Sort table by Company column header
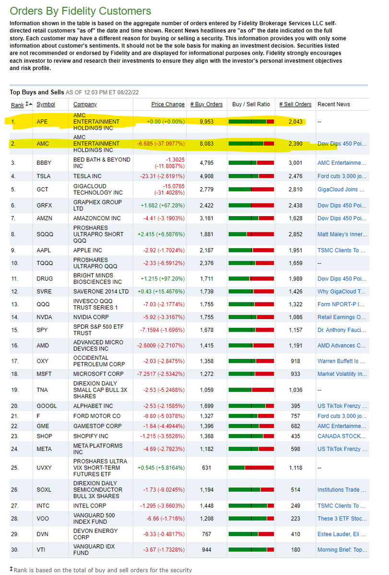 pyautogui.click(x=85, y=104)
